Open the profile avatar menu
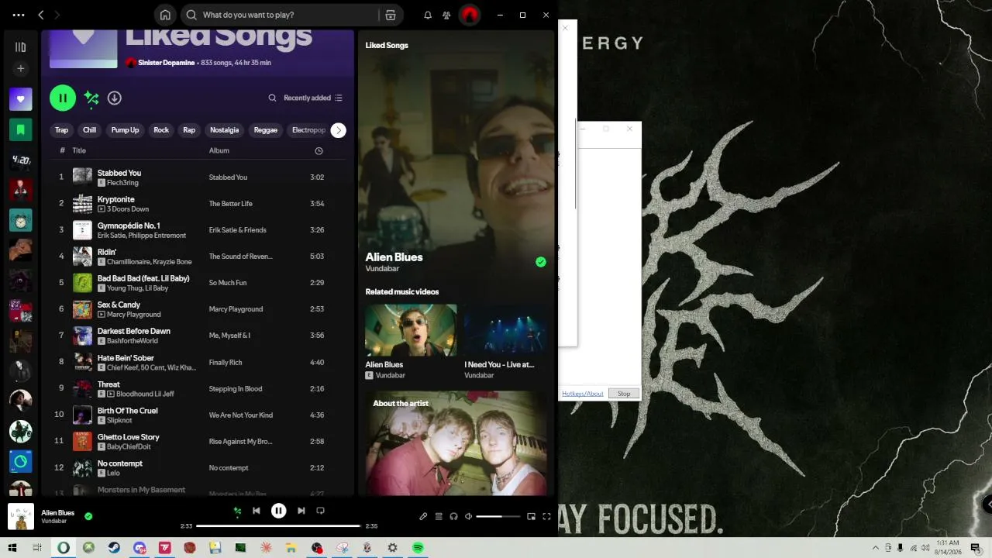 [x=469, y=15]
